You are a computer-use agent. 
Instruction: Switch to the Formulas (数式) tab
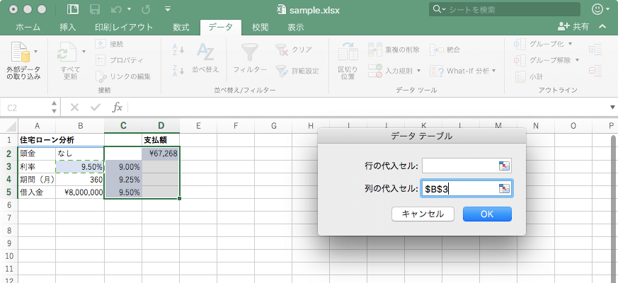coord(181,27)
